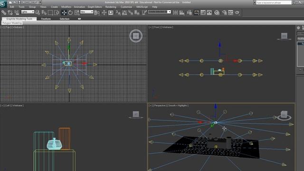This screenshot has width=304, height=171.
Task: Click the Render Production teapot icon
Action: 237,13
